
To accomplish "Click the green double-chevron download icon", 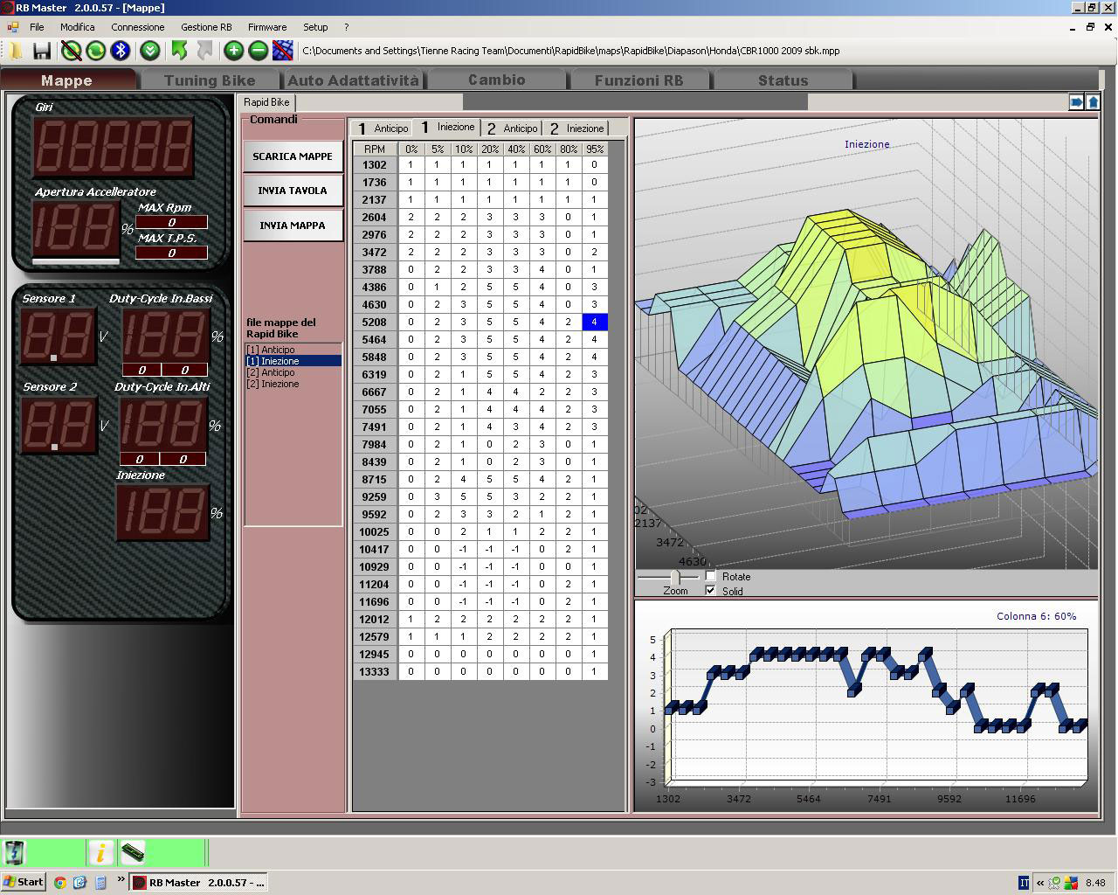I will [150, 51].
